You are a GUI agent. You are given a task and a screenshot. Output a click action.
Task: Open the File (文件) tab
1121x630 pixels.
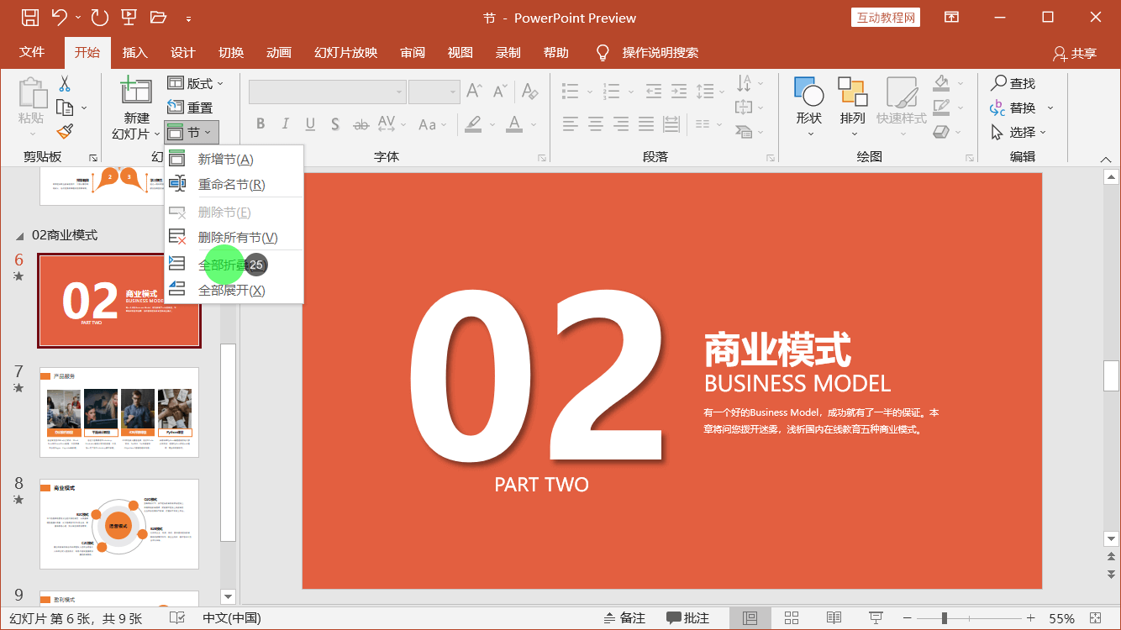coord(32,52)
